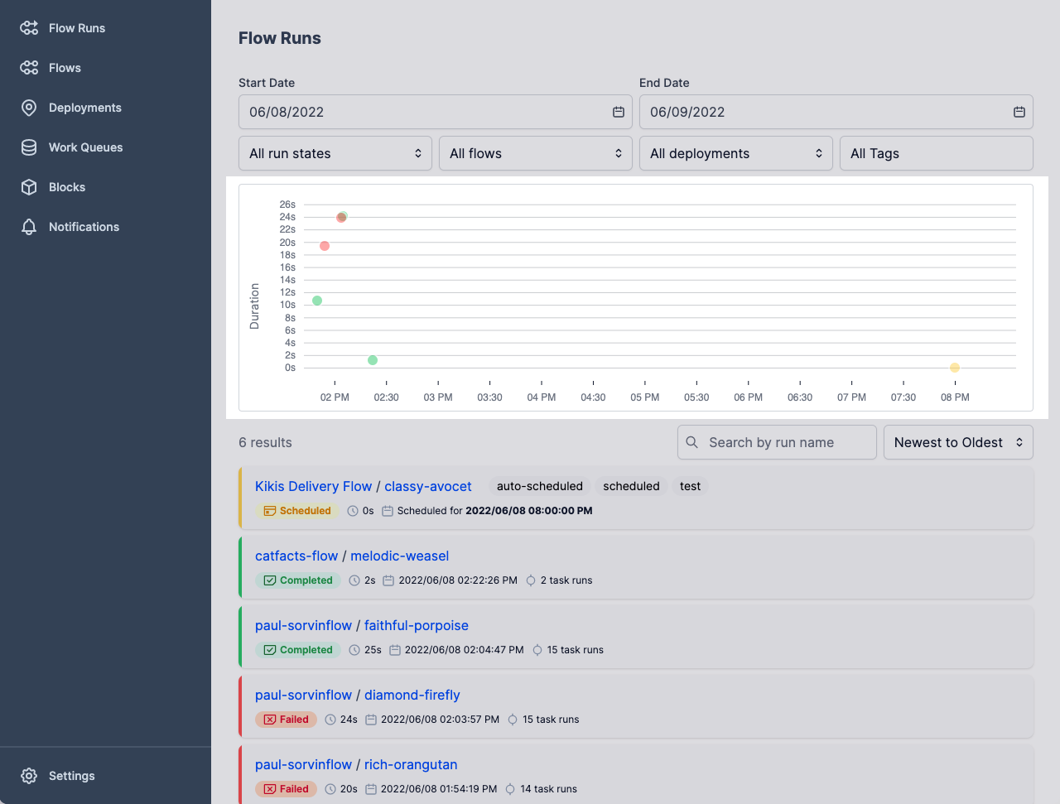Go to Deployments page

point(84,108)
